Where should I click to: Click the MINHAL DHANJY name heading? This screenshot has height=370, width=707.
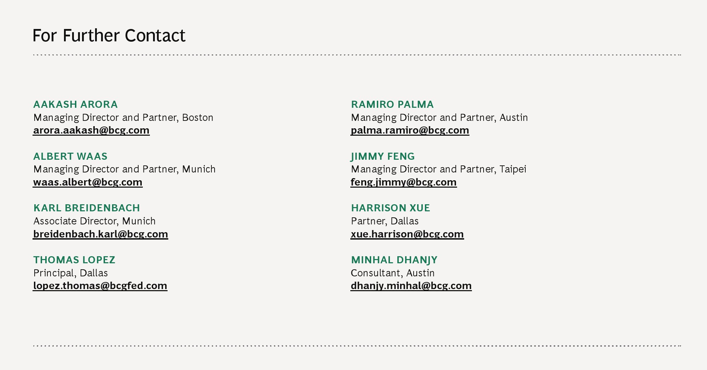tap(394, 260)
